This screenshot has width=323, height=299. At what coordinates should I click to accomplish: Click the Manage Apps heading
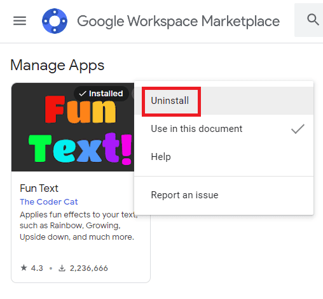(57, 65)
